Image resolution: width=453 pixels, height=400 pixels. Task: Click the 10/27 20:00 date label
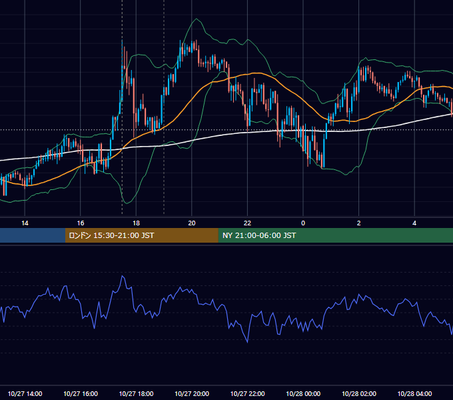click(x=192, y=393)
